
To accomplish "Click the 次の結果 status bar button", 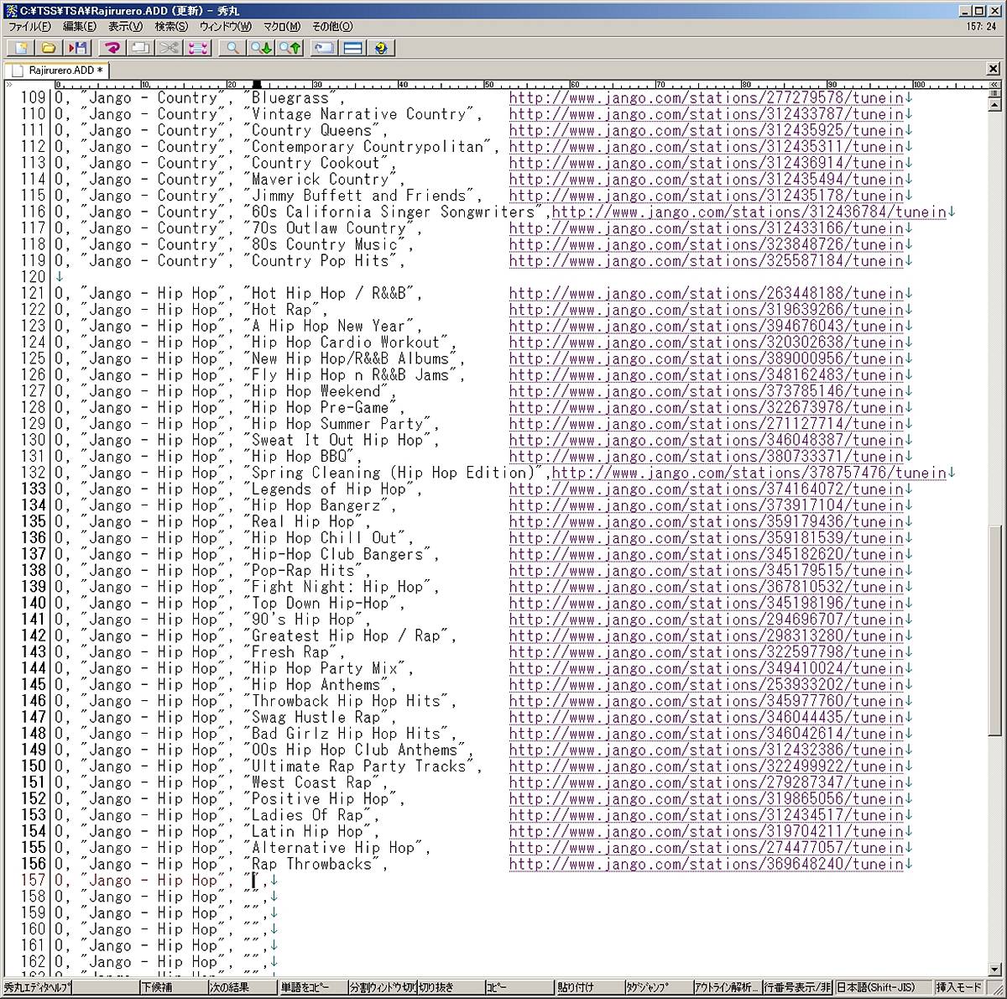I will 243,987.
